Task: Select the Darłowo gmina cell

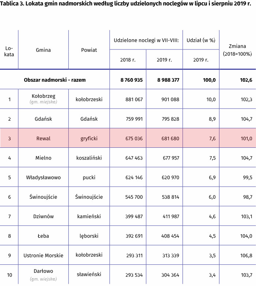Action: click(43, 275)
